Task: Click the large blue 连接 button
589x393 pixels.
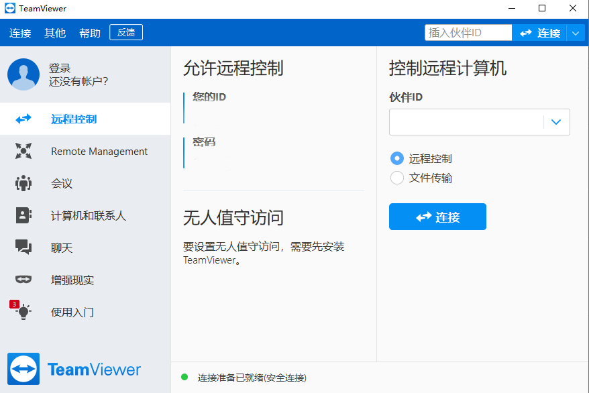Action: [x=437, y=217]
